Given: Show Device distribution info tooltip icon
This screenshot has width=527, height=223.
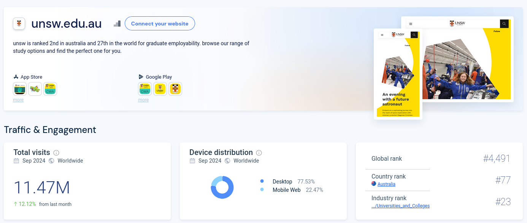Looking at the screenshot, I should pyautogui.click(x=259, y=153).
